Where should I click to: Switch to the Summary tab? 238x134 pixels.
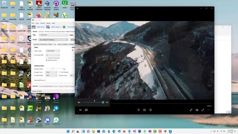[x=36, y=44]
